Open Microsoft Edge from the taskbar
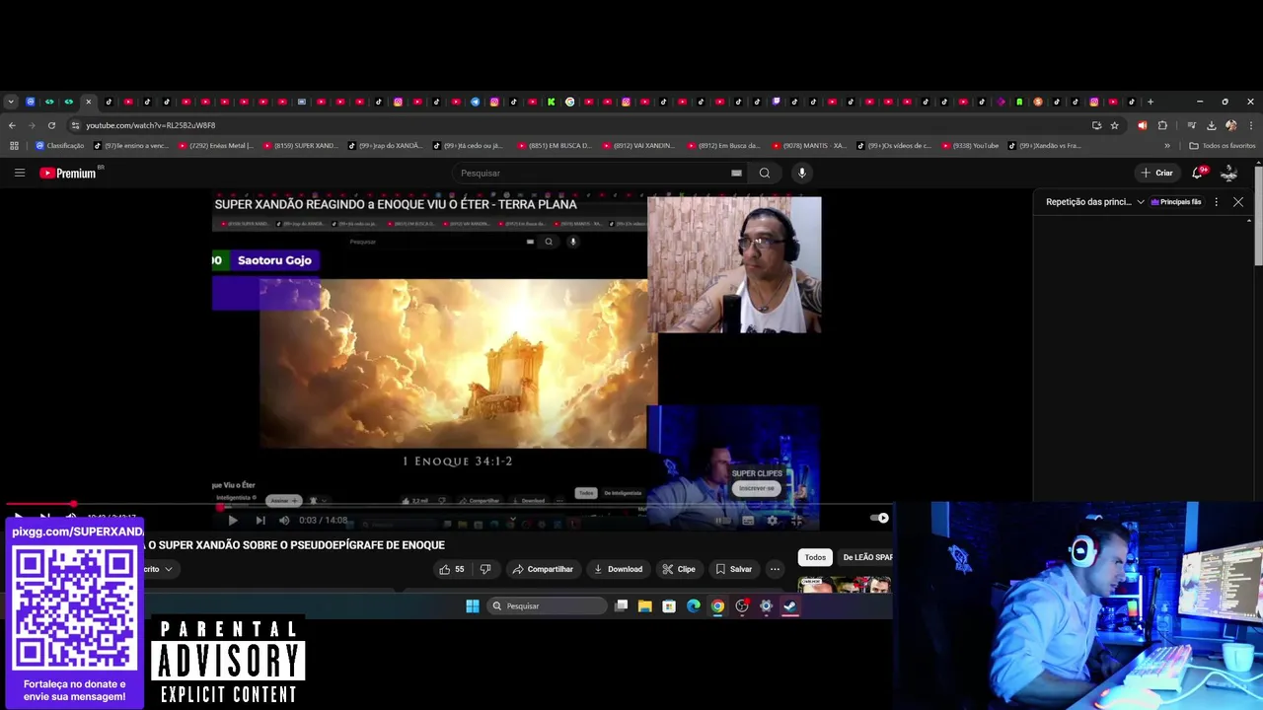This screenshot has height=710, width=1263. [694, 606]
